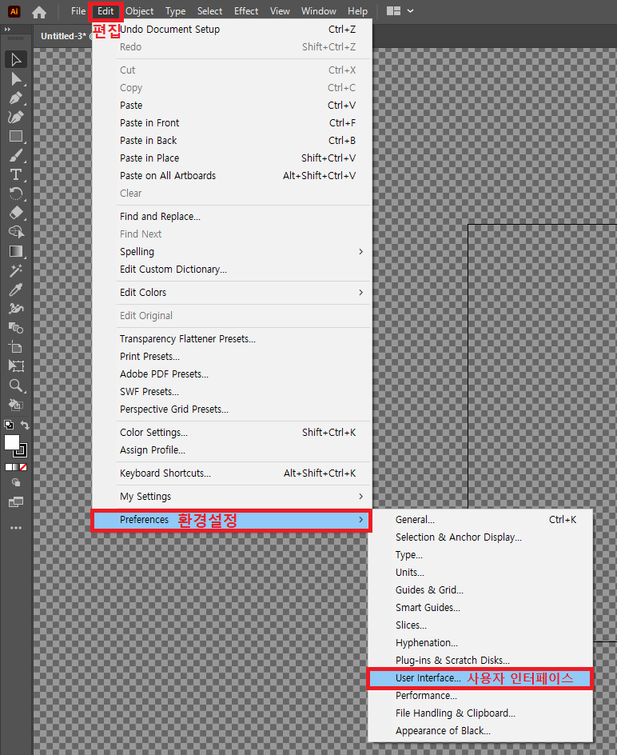Select the Pen tool
This screenshot has width=617, height=755.
pos(16,98)
